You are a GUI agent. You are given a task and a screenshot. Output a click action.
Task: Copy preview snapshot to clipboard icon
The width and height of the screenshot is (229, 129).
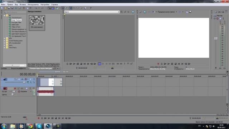187,12
